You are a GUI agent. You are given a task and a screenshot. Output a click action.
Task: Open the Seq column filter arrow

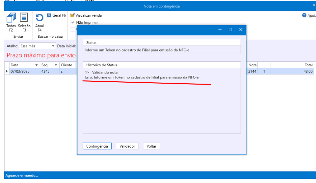click(x=56, y=65)
